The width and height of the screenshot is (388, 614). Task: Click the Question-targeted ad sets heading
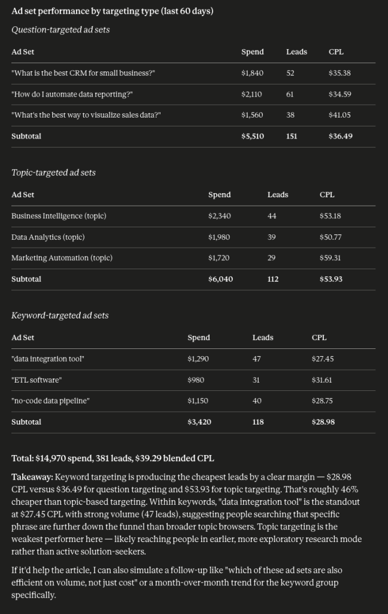point(60,30)
